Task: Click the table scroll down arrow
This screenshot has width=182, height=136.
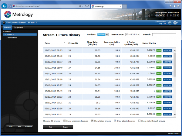Action: [175, 114]
